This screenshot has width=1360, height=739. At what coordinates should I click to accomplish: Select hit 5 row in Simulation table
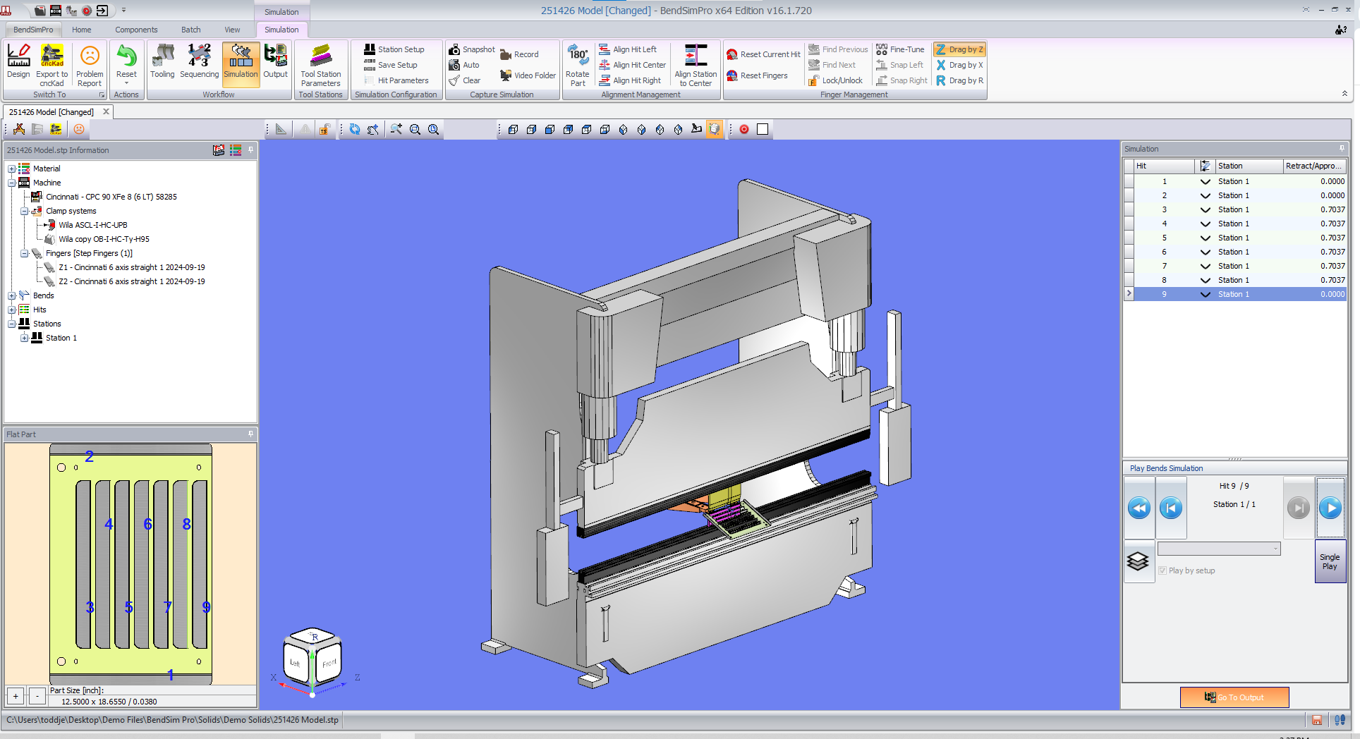(1235, 238)
